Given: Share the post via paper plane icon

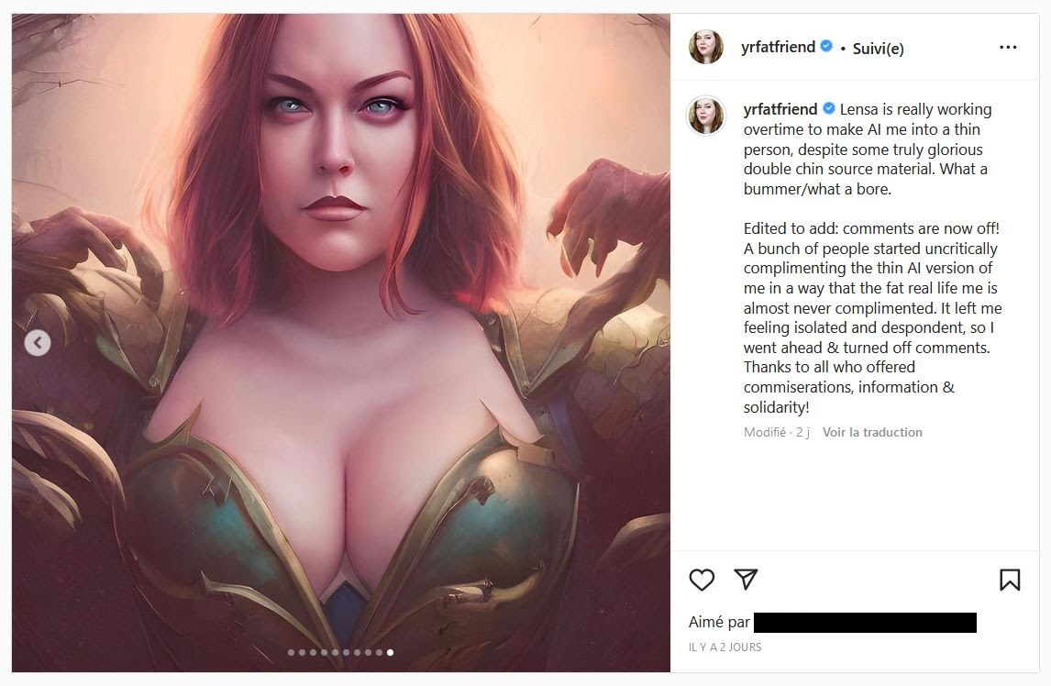Looking at the screenshot, I should [746, 579].
